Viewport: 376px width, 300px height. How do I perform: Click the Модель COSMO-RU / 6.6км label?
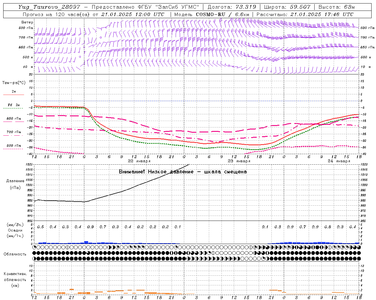click(x=211, y=14)
